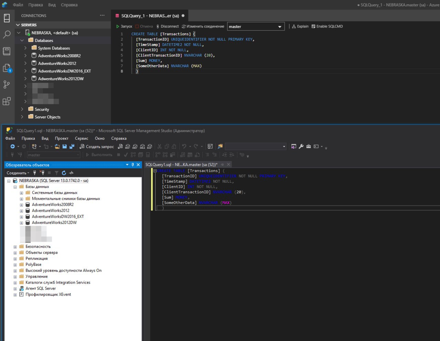Open Extensions in Azure Data Studio sidebar
This screenshot has width=440, height=341.
[x=7, y=101]
